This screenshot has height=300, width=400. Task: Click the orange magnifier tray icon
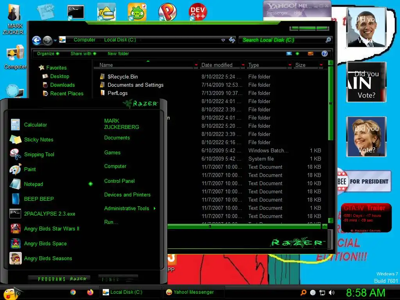[x=303, y=293]
